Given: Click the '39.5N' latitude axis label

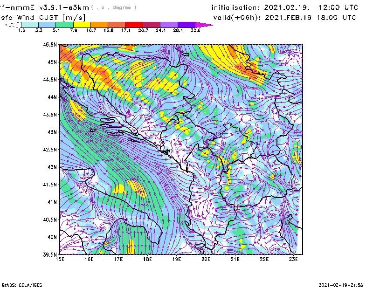Looking at the screenshot, I should (50, 255).
